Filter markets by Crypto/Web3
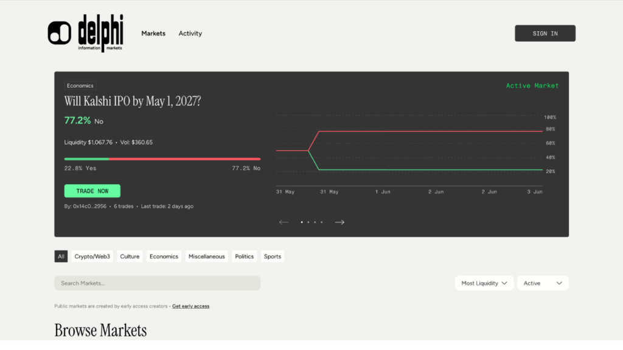This screenshot has width=623, height=350. click(x=92, y=256)
